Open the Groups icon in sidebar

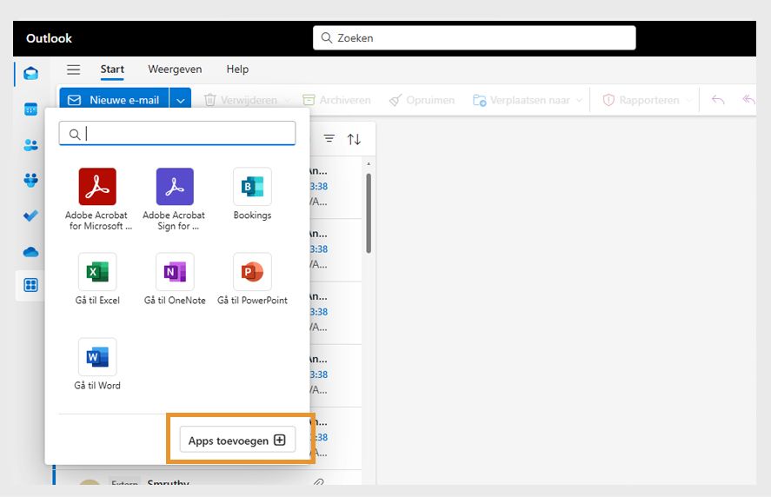(31, 180)
